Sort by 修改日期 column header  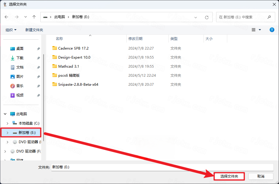[135, 39]
